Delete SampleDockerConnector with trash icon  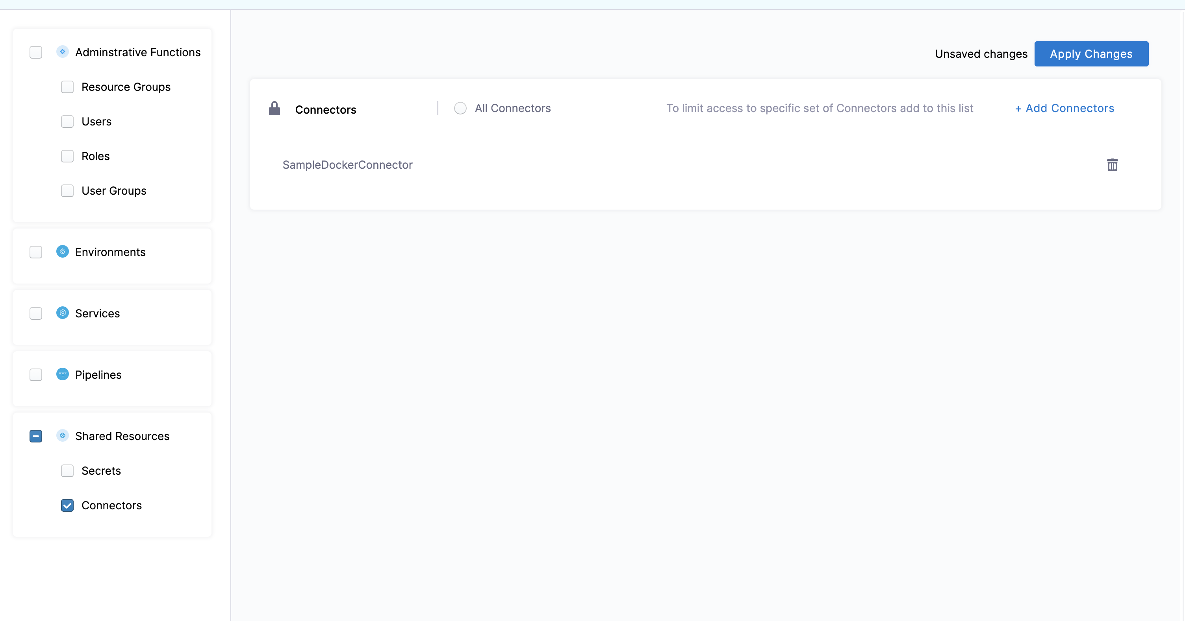click(x=1112, y=165)
